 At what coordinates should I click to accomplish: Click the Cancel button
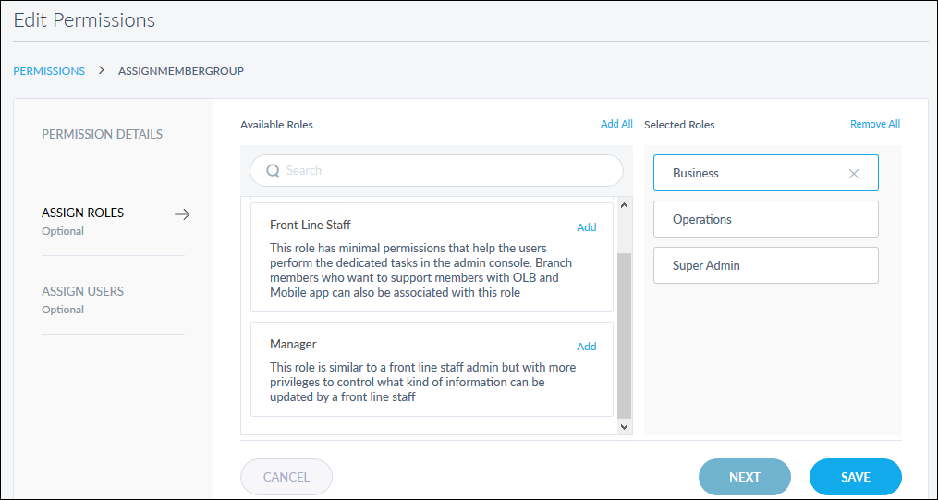tap(286, 477)
